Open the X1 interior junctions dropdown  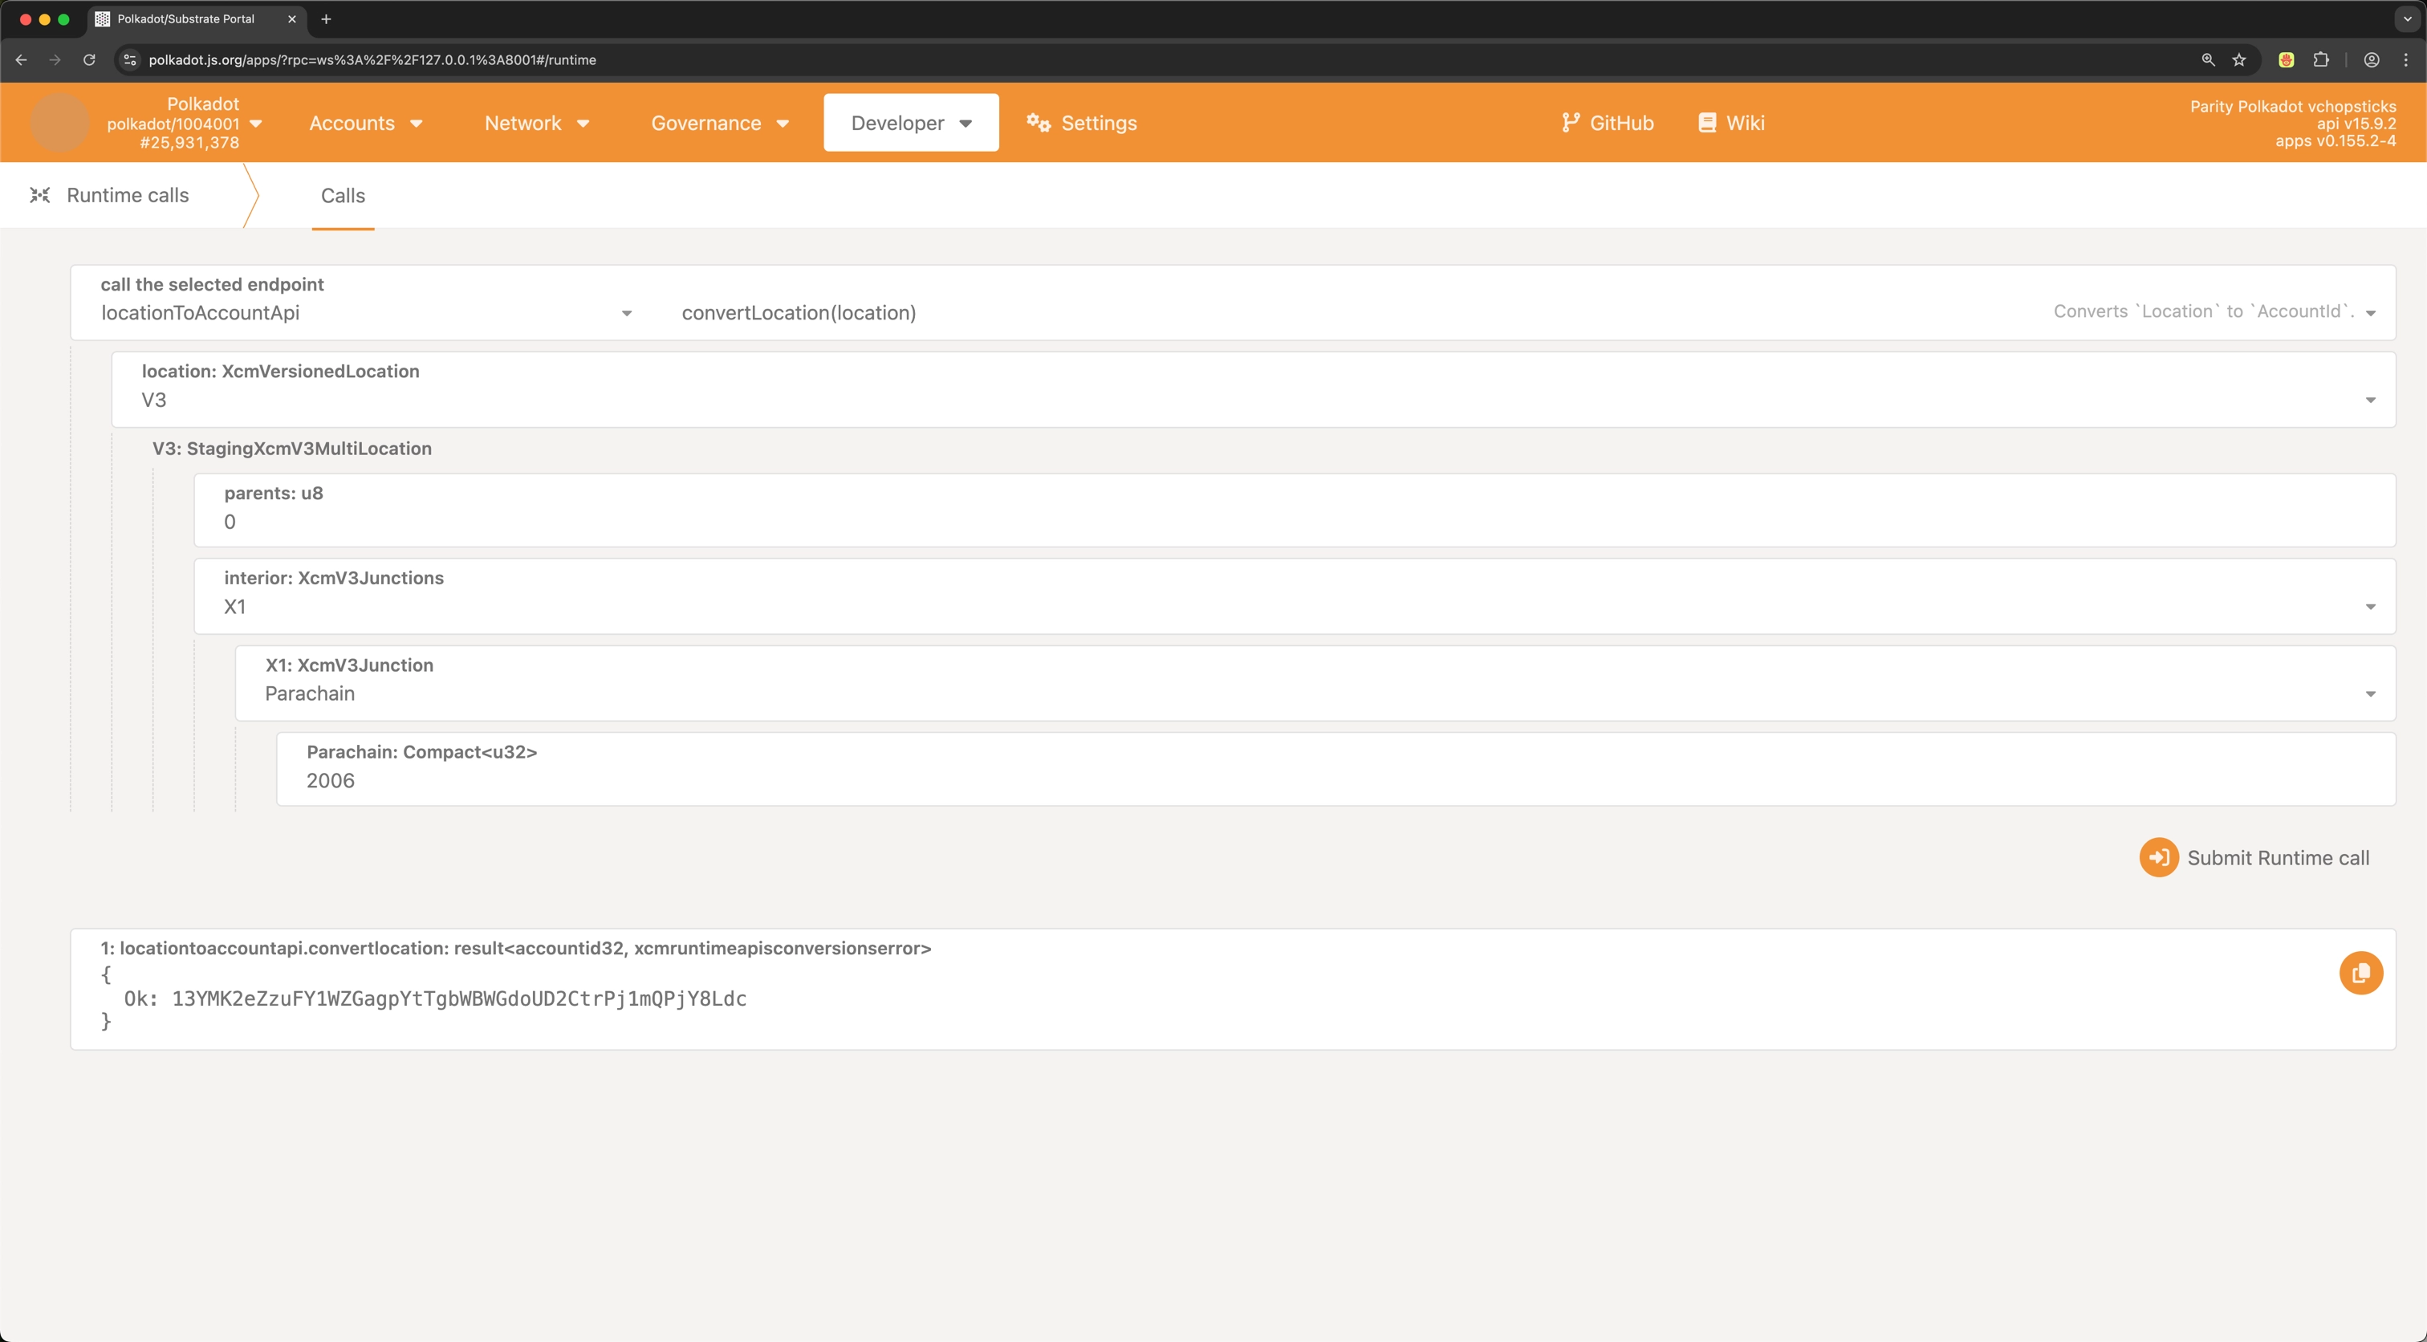coord(2369,607)
